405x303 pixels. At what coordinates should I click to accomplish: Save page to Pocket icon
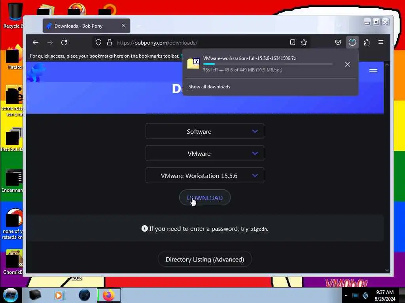338,43
